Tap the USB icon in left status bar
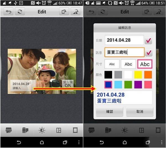The height and width of the screenshot is (148, 166). click(x=15, y=3)
